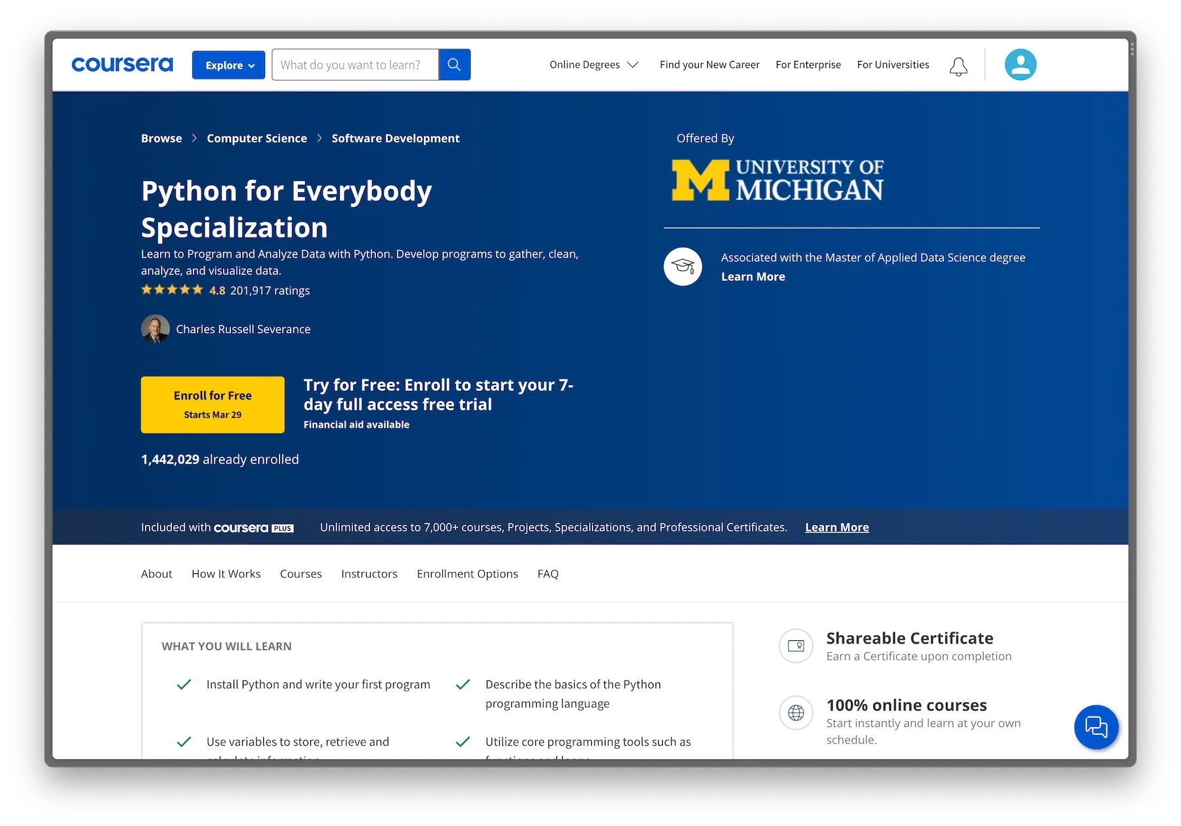Click the 4.8 rating score
Viewport: 1181px width, 826px height.
pyautogui.click(x=217, y=291)
